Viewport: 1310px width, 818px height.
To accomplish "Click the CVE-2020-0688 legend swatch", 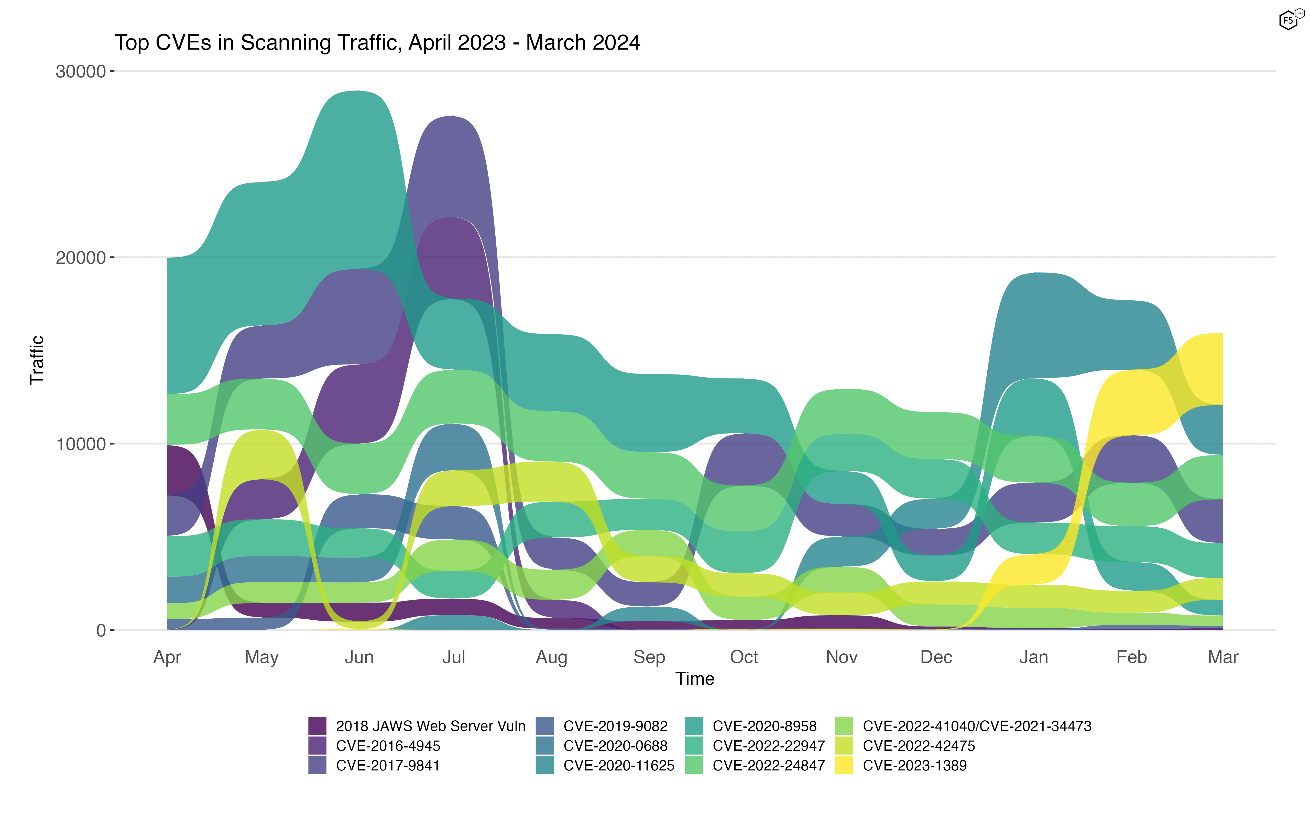I will click(544, 745).
